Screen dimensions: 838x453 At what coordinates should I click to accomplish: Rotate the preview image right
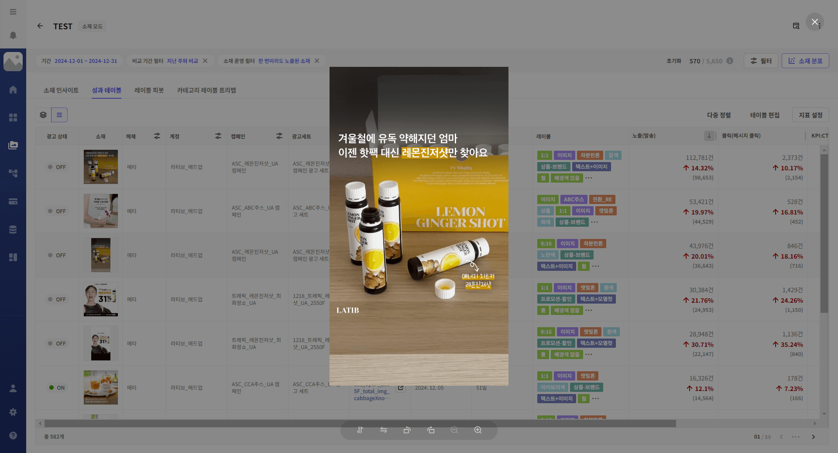click(x=431, y=430)
